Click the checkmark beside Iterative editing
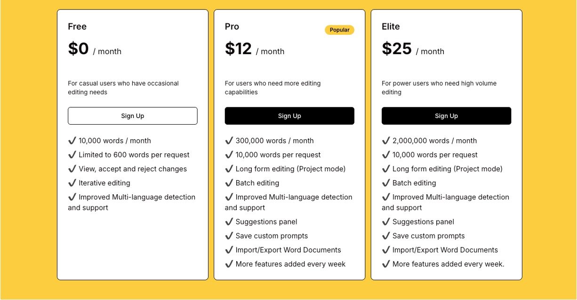Image resolution: width=577 pixels, height=300 pixels. click(72, 183)
